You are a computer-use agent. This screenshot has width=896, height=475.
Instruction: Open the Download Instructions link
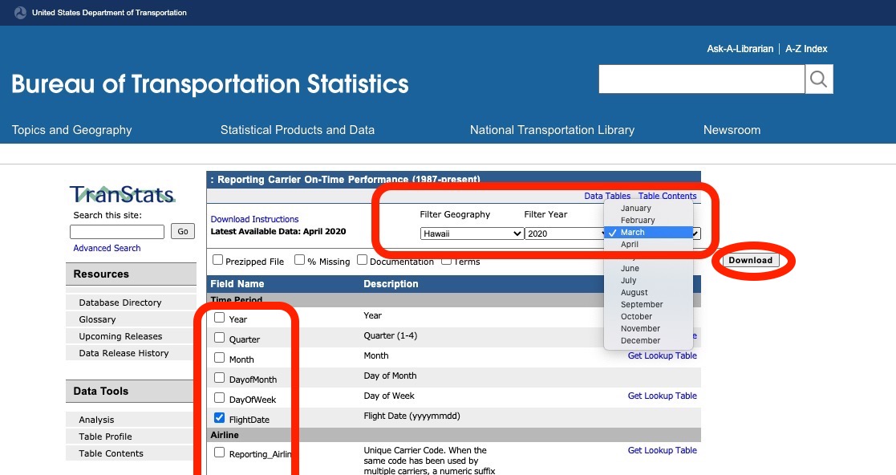click(x=255, y=219)
